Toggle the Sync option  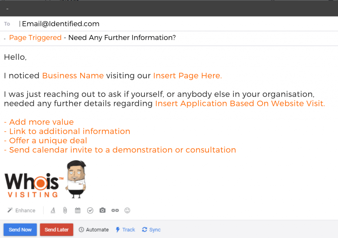(151, 230)
